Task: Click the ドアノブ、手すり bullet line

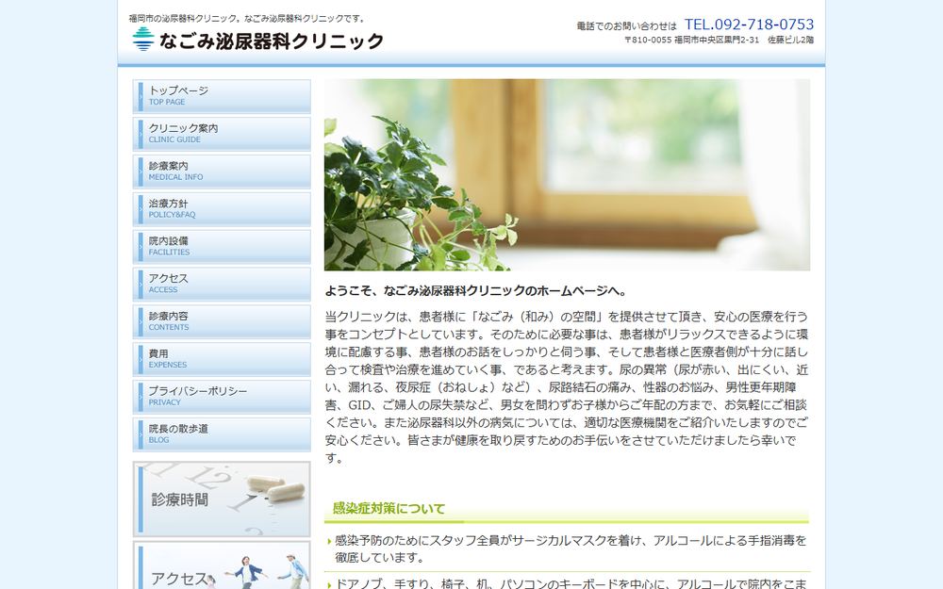Action: [570, 583]
